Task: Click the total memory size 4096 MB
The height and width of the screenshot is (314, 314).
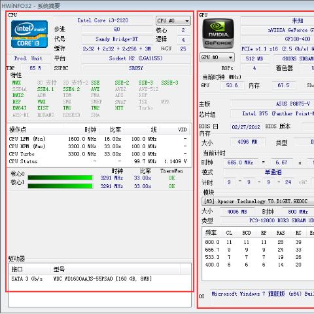Action: click(247, 142)
